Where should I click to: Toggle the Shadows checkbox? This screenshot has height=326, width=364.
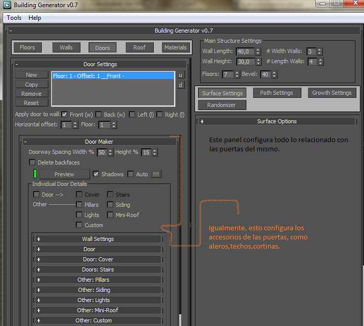point(96,174)
